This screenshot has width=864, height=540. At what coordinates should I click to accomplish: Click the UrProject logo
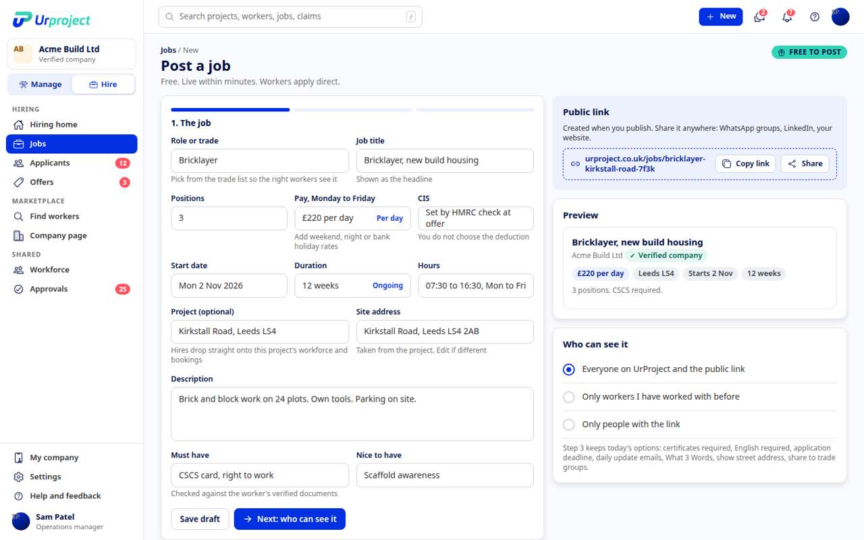pos(51,20)
